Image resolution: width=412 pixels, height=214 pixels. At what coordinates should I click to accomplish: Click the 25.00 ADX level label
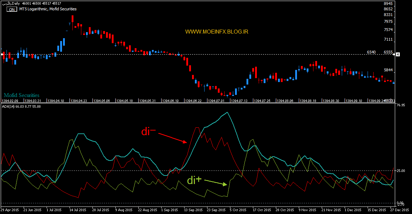[401, 171]
